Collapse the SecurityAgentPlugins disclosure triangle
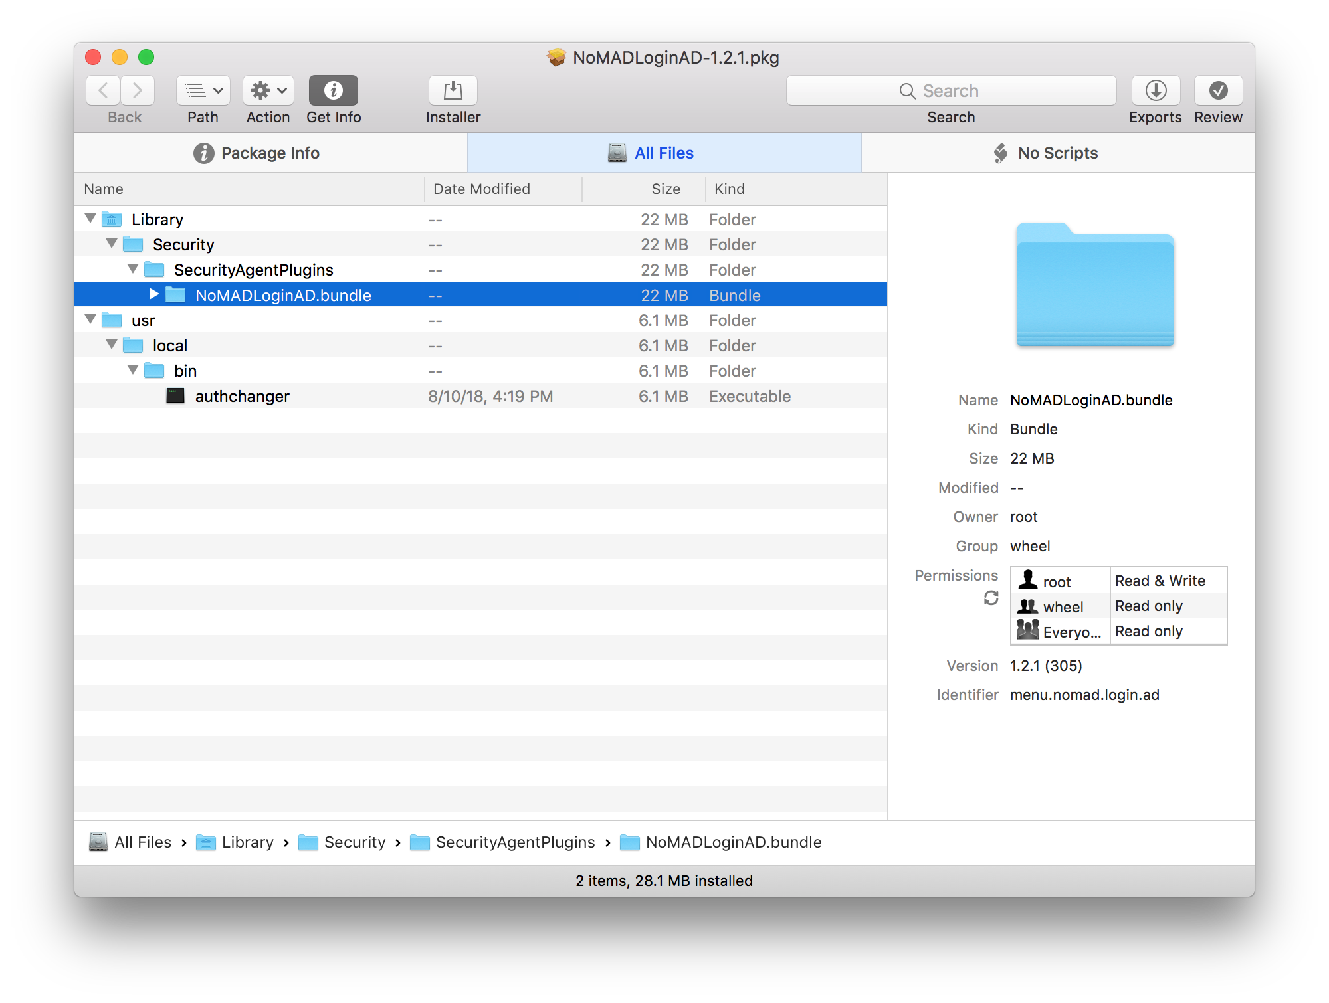1329x1003 pixels. 133,269
